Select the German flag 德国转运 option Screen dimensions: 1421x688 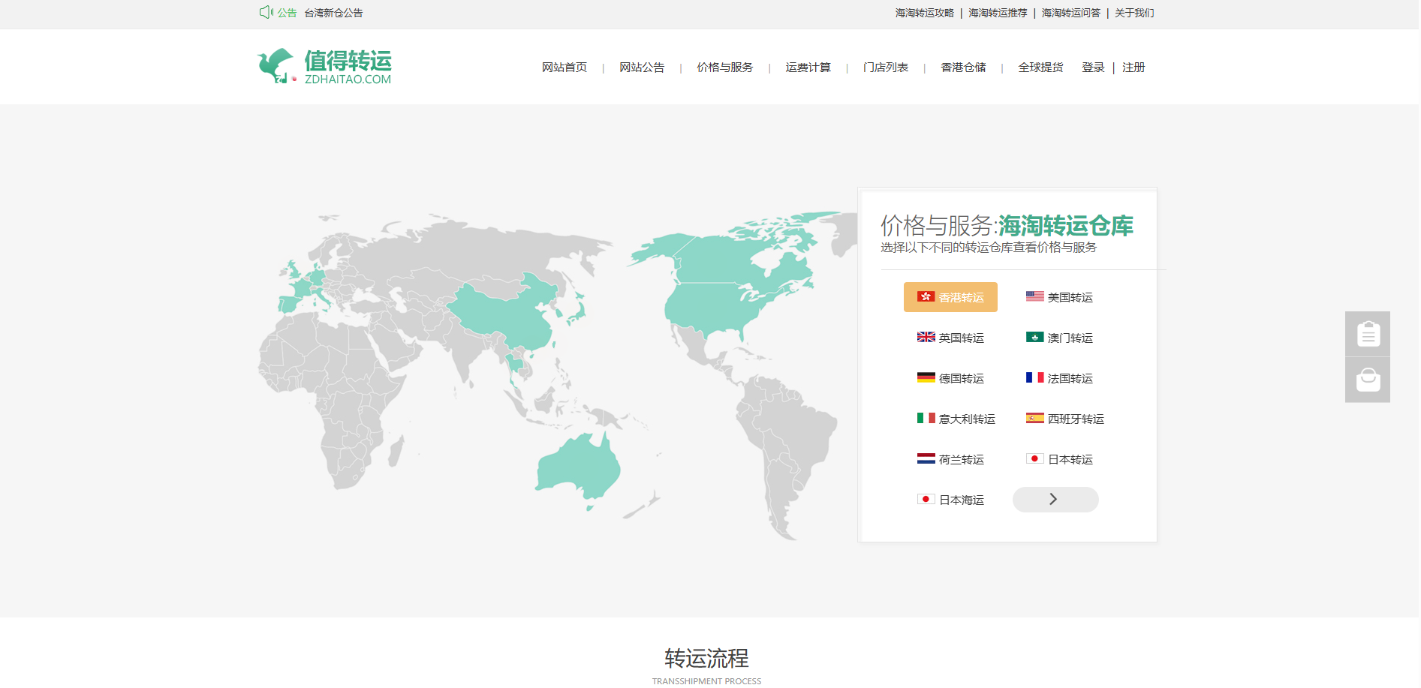click(x=950, y=378)
